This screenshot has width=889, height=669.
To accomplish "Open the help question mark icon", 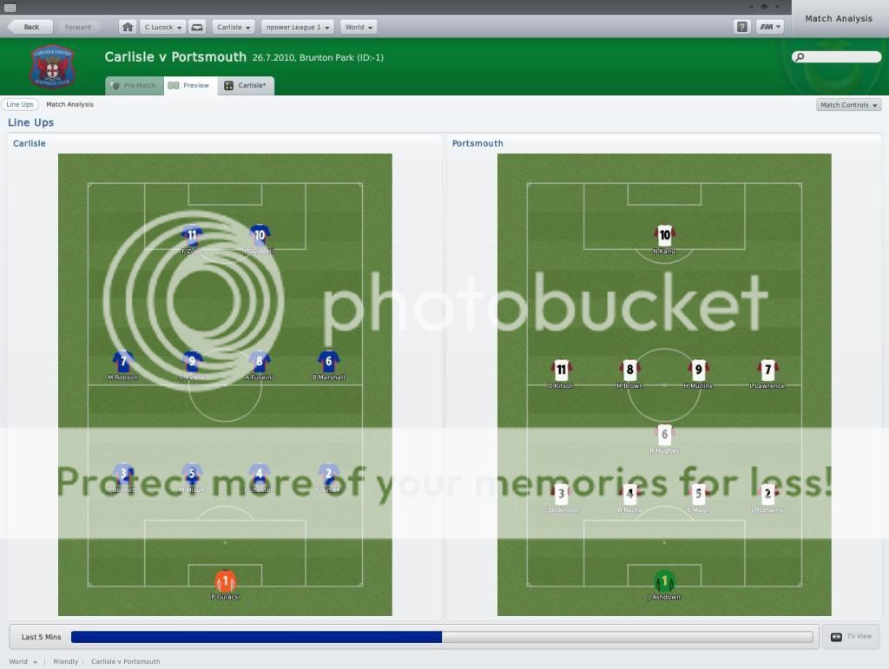I will tap(741, 27).
